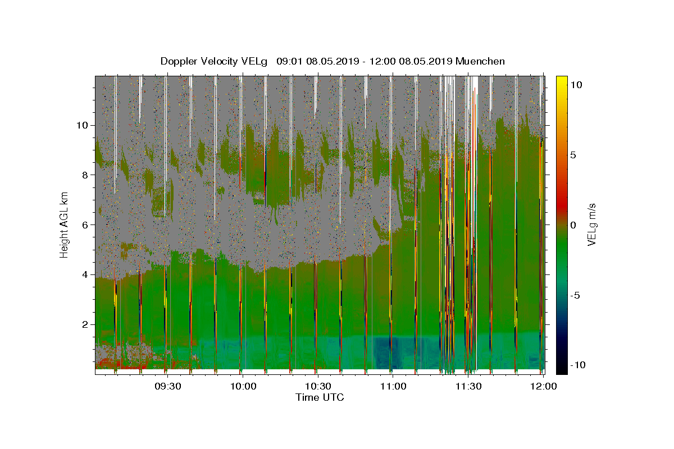The width and height of the screenshot is (674, 449).
Task: Click the plot title starting "Doppler Velocity VELg"
Action: point(333,61)
